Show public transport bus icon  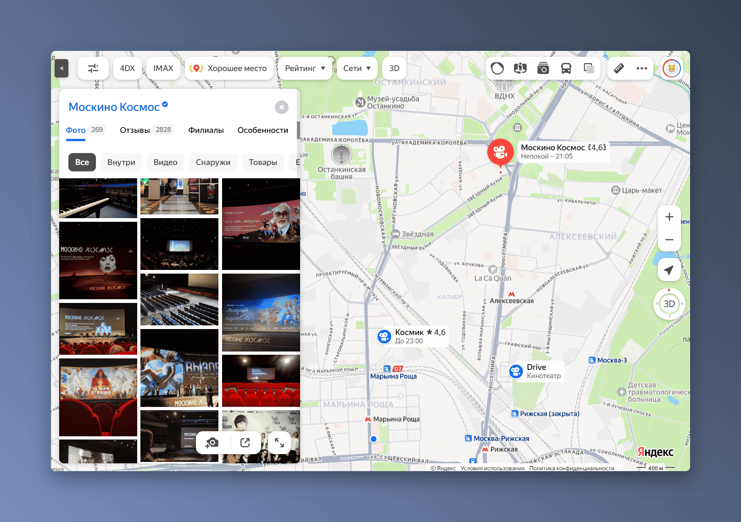(x=566, y=68)
